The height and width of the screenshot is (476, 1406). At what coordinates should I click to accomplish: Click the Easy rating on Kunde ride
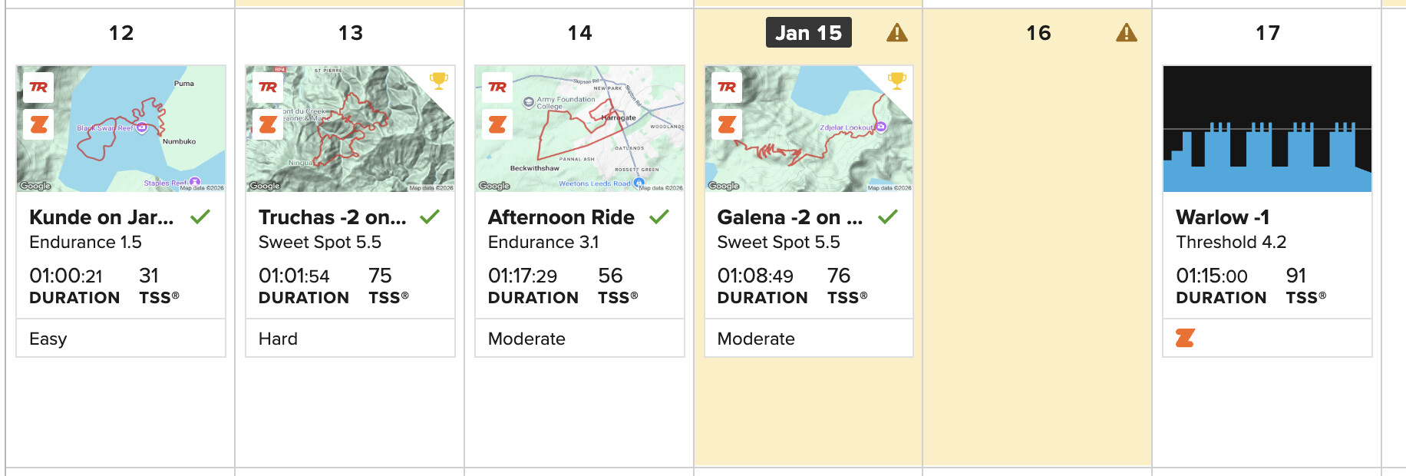48,339
